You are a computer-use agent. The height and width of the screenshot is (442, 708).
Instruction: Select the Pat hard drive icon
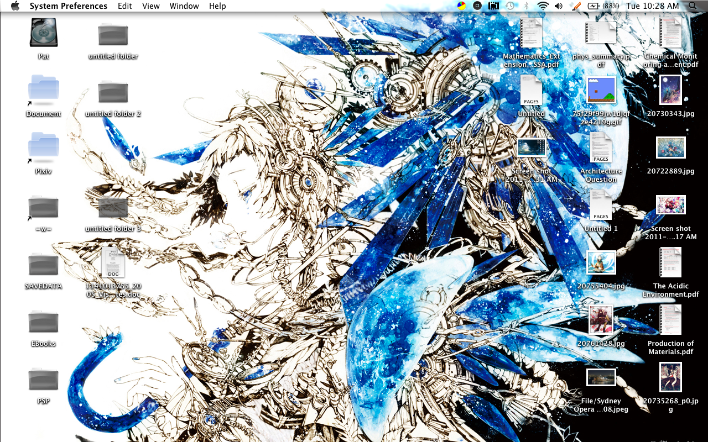pyautogui.click(x=44, y=33)
